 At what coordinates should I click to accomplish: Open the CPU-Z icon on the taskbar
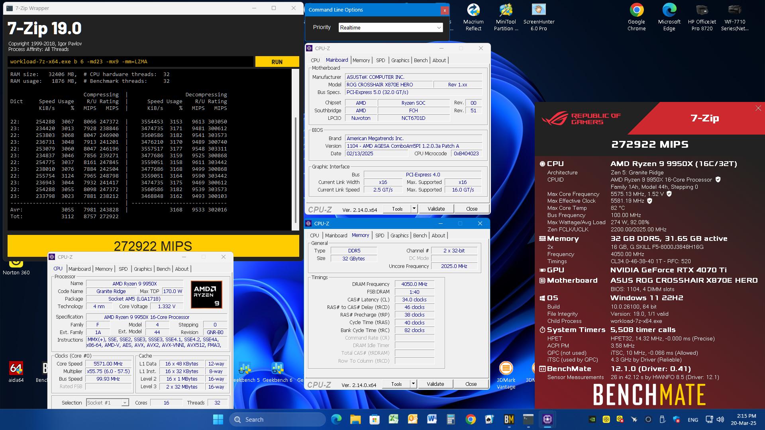547,419
